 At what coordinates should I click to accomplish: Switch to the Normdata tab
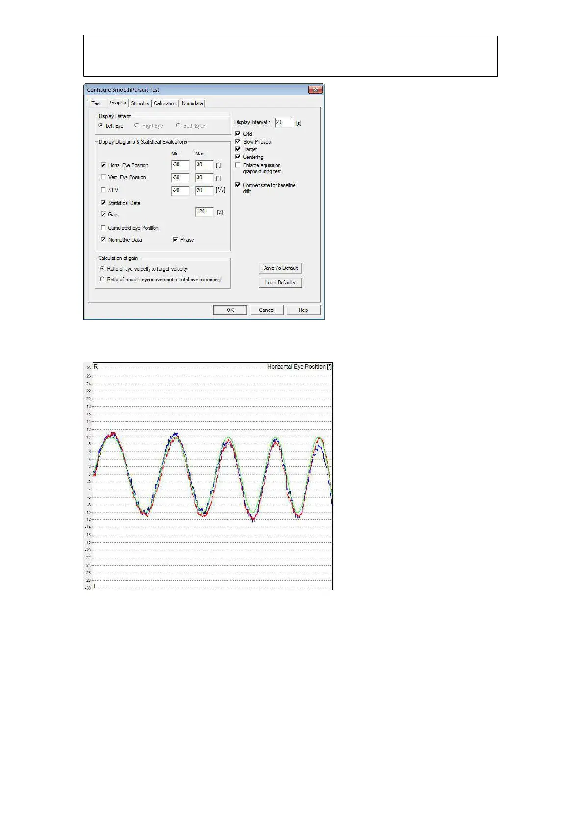coord(192,103)
